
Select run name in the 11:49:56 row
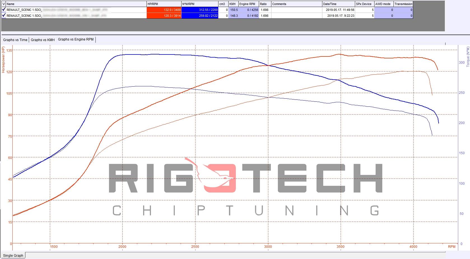click(76, 10)
